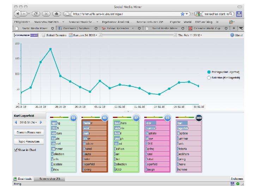Toggle the Show in Chart checkbox
254x190 pixels.
pyautogui.click(x=16, y=150)
